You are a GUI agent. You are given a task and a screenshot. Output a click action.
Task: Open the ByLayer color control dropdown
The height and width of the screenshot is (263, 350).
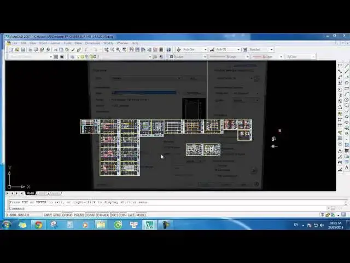205,57
